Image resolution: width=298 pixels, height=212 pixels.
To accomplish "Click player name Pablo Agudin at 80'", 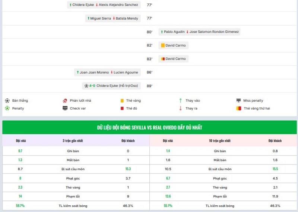I will click(x=174, y=32).
